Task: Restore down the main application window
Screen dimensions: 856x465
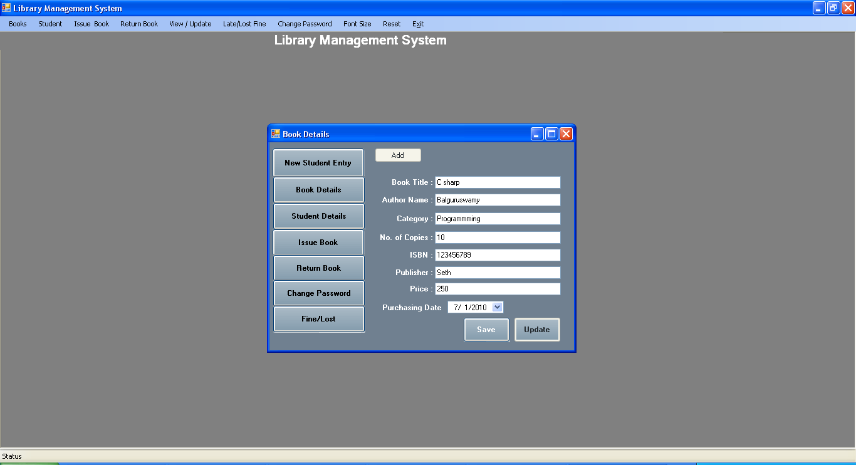Action: click(x=833, y=8)
